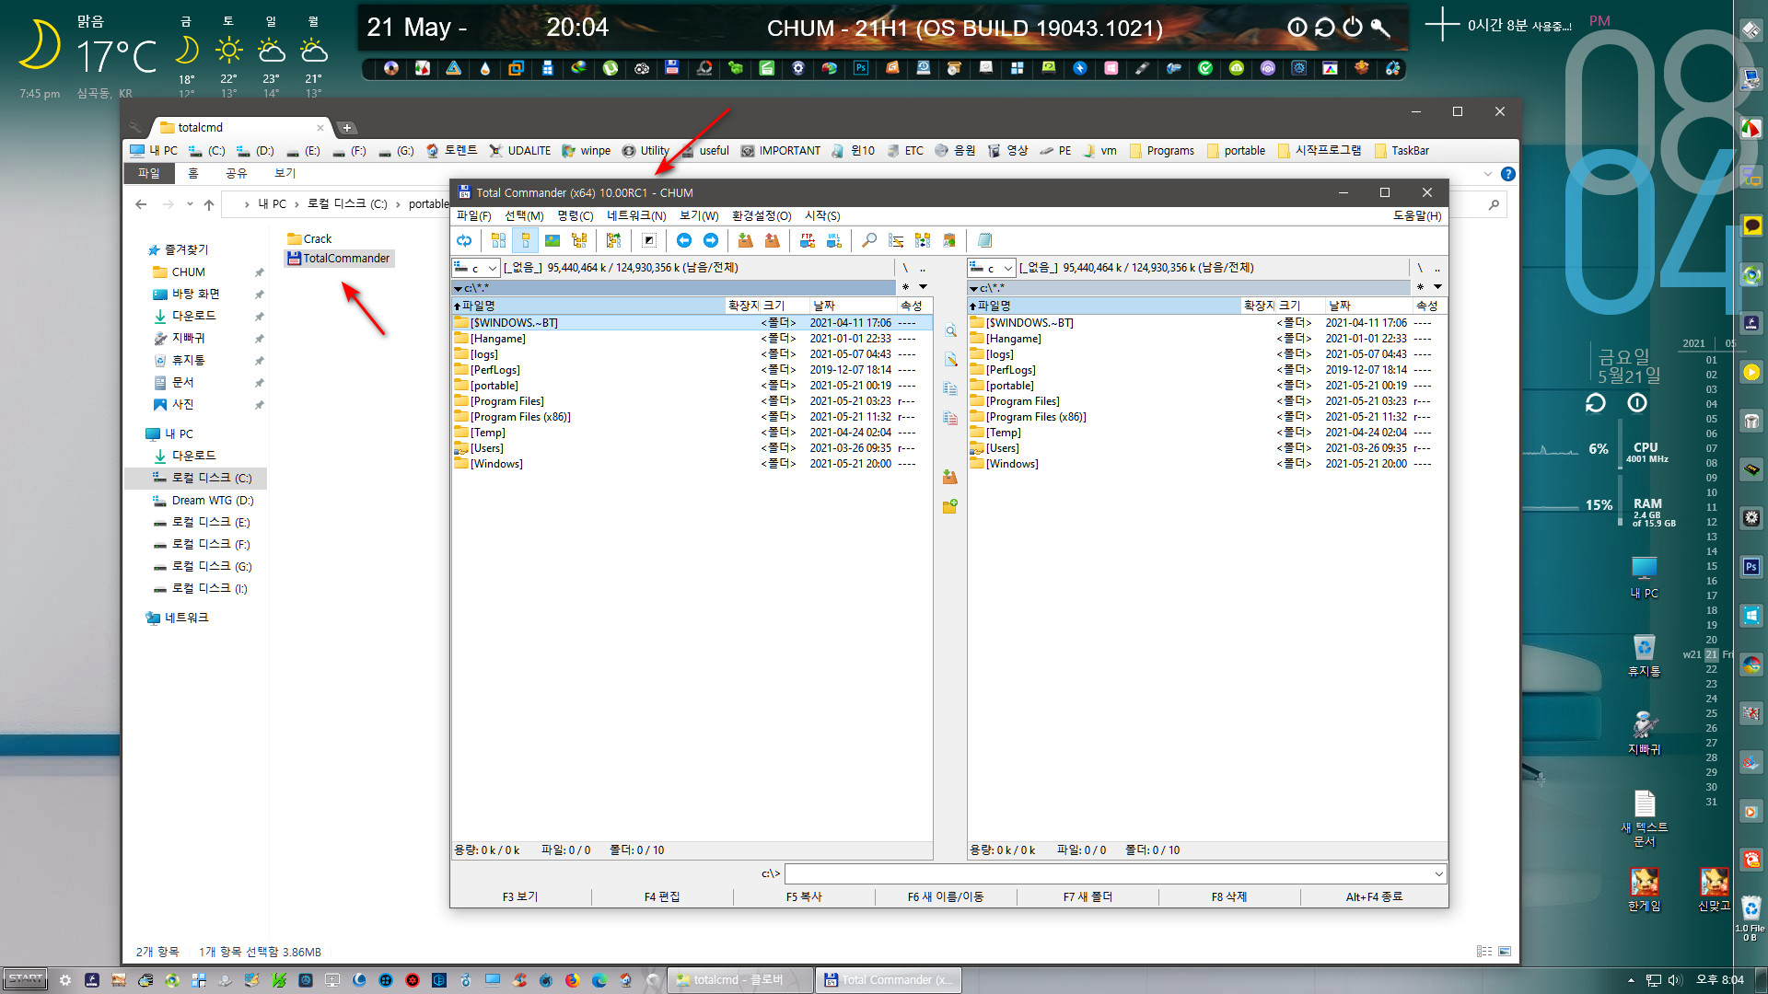Show directory tree view icon

tap(579, 241)
